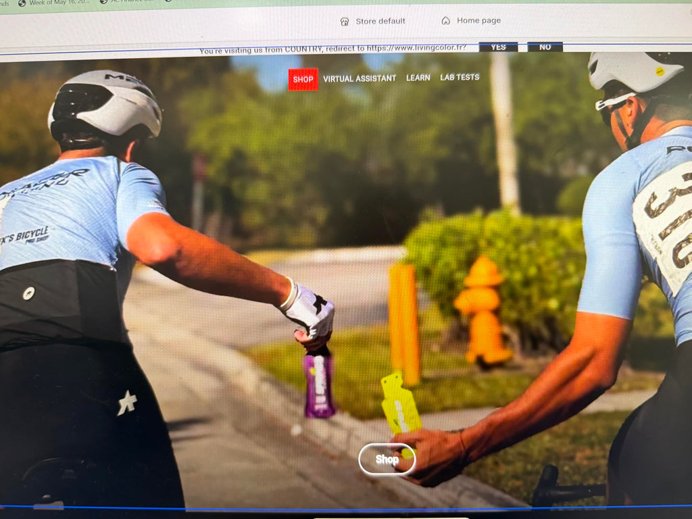Switch to the Week of May 16 browser tab
This screenshot has width=692, height=519.
tap(54, 3)
